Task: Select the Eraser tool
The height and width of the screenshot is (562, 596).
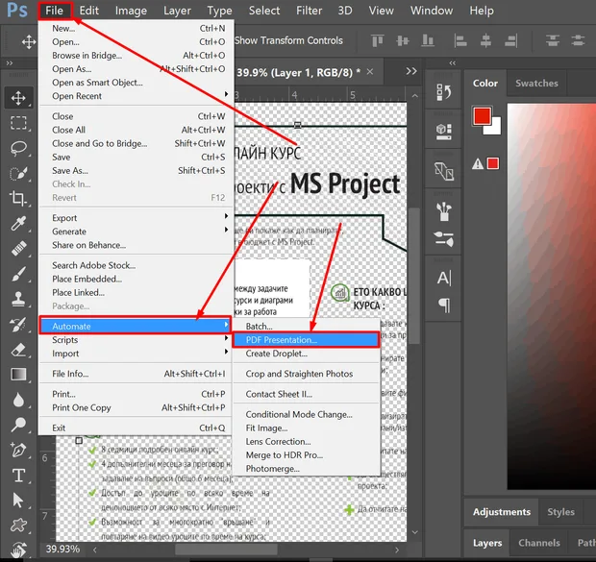Action: pos(18,349)
